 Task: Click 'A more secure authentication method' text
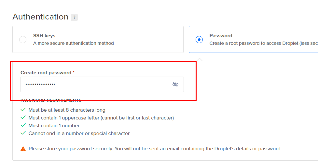point(74,43)
